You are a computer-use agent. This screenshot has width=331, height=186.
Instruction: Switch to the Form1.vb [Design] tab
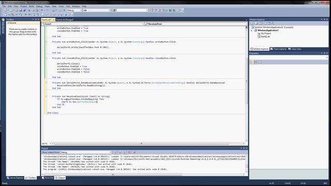click(65, 20)
